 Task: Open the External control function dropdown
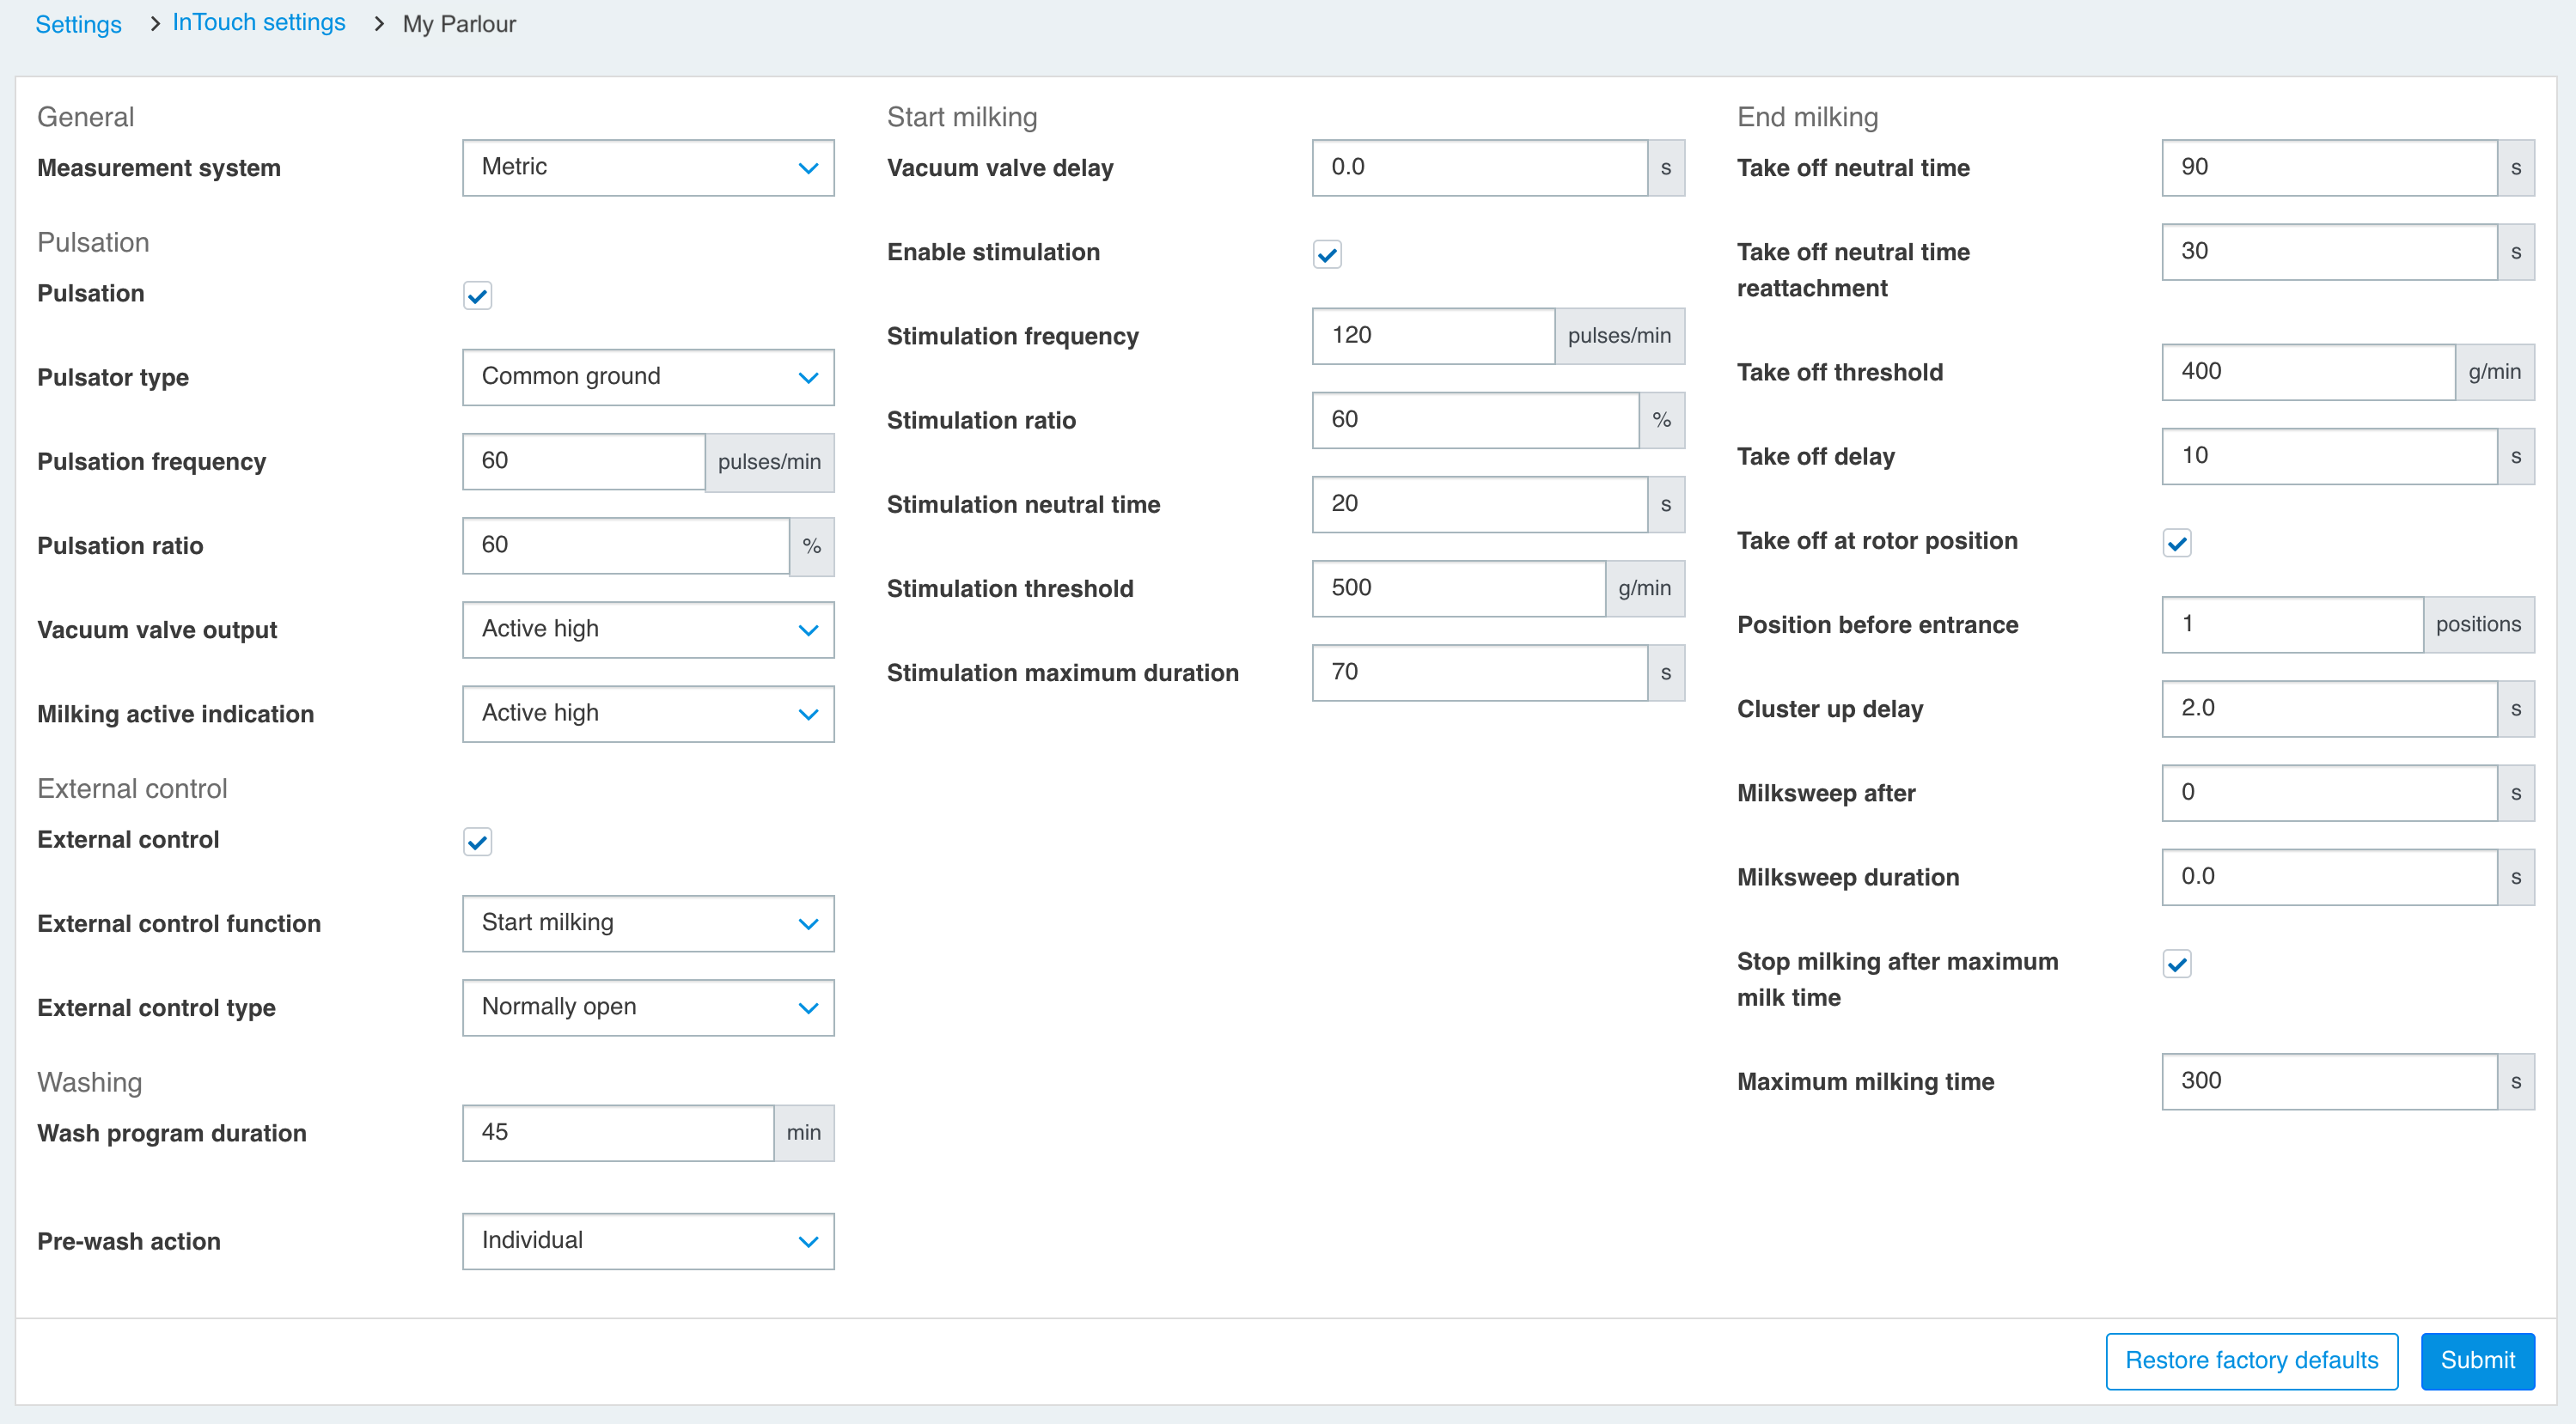tap(648, 923)
